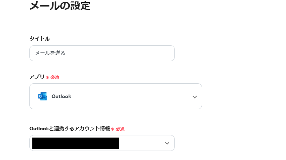Select the Outlook text in app selector
286x160 pixels.
pyautogui.click(x=61, y=96)
